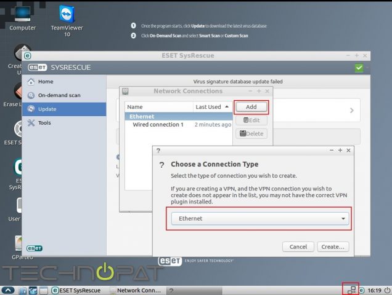The width and height of the screenshot is (392, 295).
Task: Click the Tools wrench icon in sidebar
Action: coord(31,123)
